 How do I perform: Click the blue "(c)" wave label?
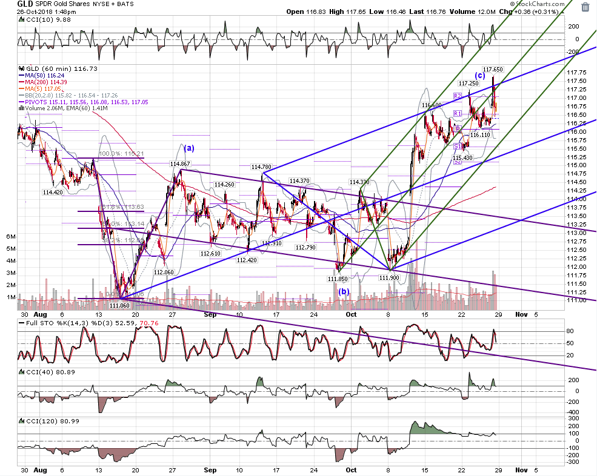(x=480, y=75)
